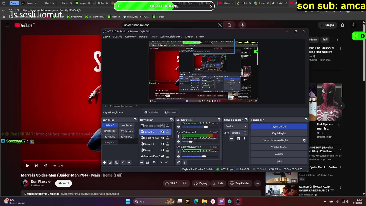Open advanced audio properties gears icon
Image resolution: width=366 pixels, height=206 pixels.
pyautogui.click(x=178, y=162)
